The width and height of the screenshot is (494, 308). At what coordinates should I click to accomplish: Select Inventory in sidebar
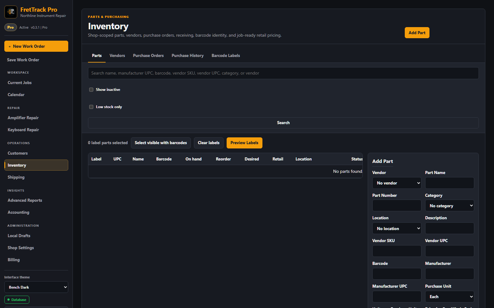[x=36, y=165]
